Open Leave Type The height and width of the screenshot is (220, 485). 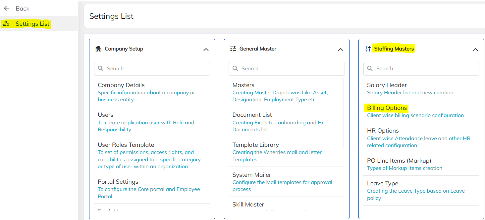coord(383,183)
